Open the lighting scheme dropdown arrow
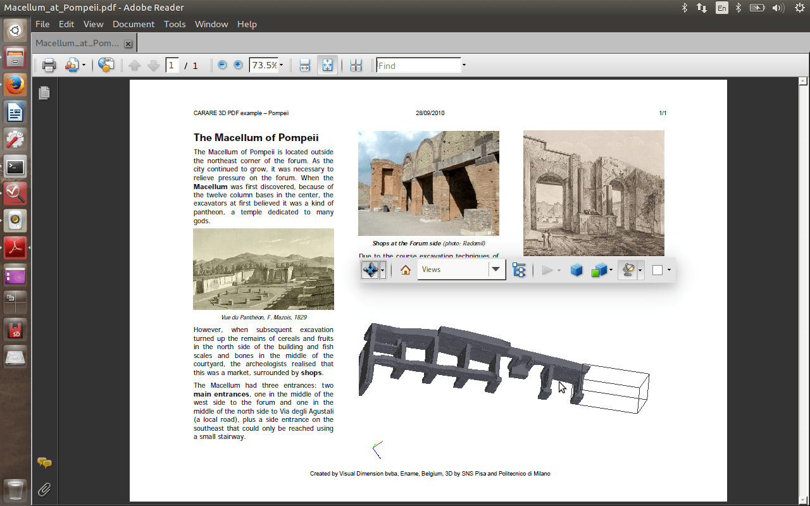Screen dimensions: 810x506 640,271
